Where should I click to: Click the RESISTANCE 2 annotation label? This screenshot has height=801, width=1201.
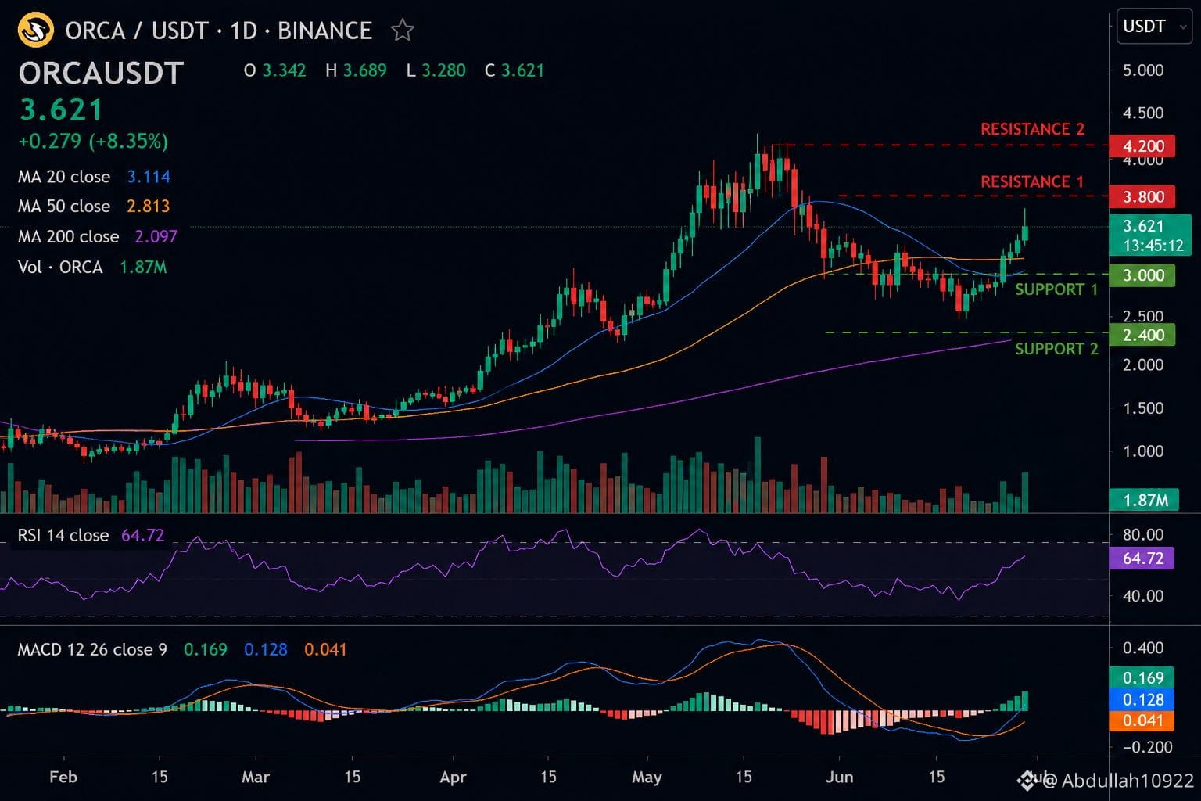(x=1033, y=129)
